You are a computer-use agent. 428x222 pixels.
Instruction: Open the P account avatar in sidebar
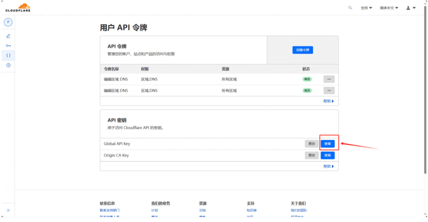coord(8,22)
